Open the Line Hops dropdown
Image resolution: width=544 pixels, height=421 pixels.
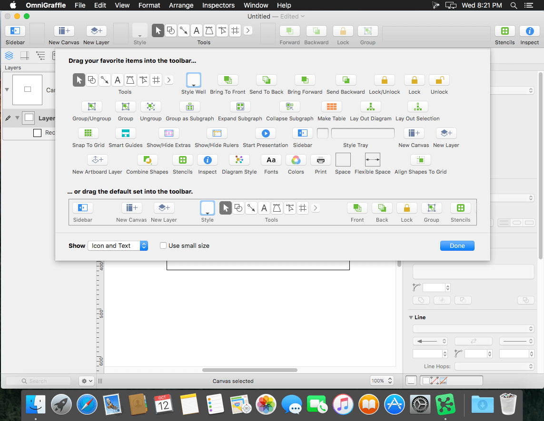pyautogui.click(x=495, y=366)
